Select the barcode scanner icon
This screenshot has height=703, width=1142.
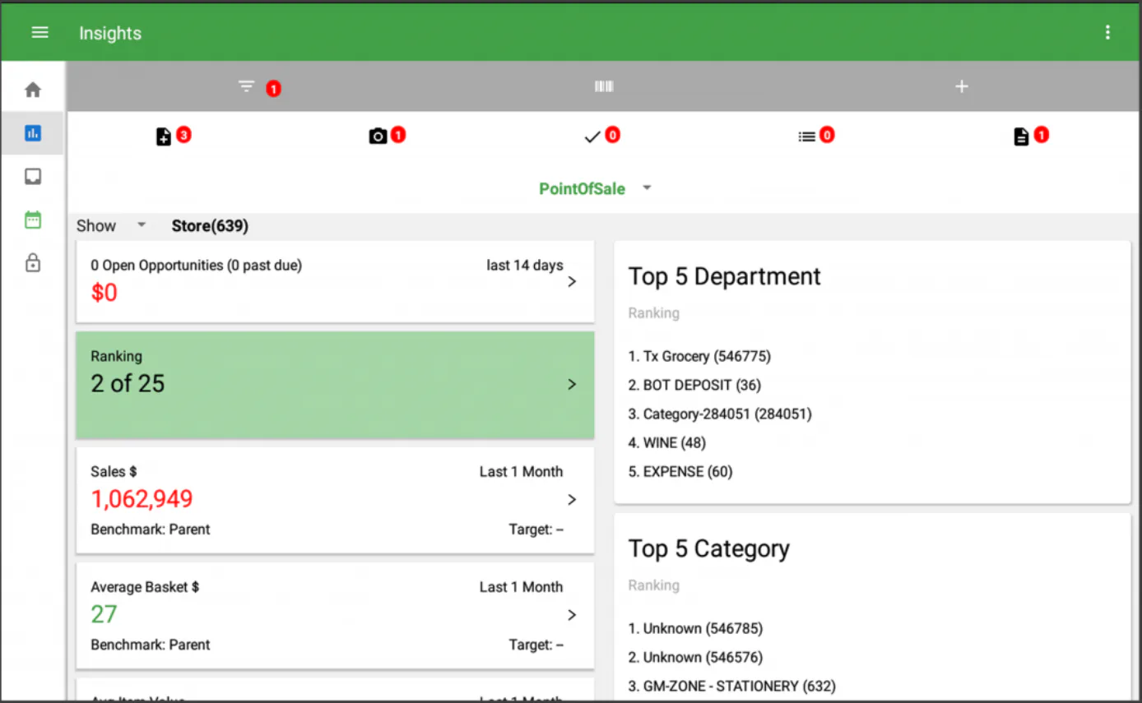point(603,86)
